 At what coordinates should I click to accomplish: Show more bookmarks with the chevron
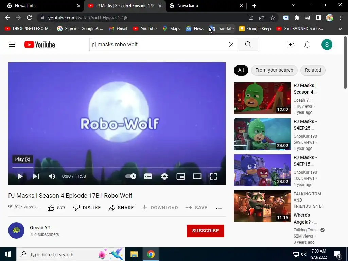tap(340, 29)
